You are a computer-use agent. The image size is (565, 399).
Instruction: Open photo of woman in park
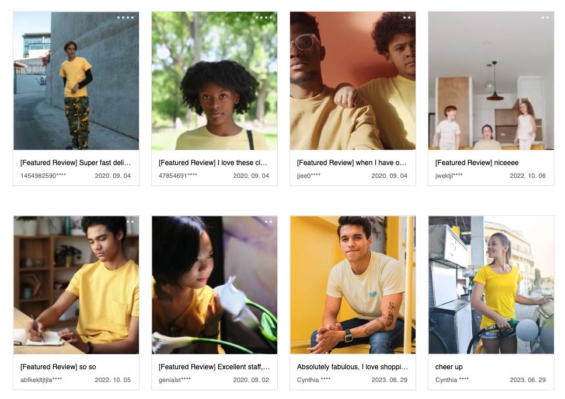[x=214, y=80]
